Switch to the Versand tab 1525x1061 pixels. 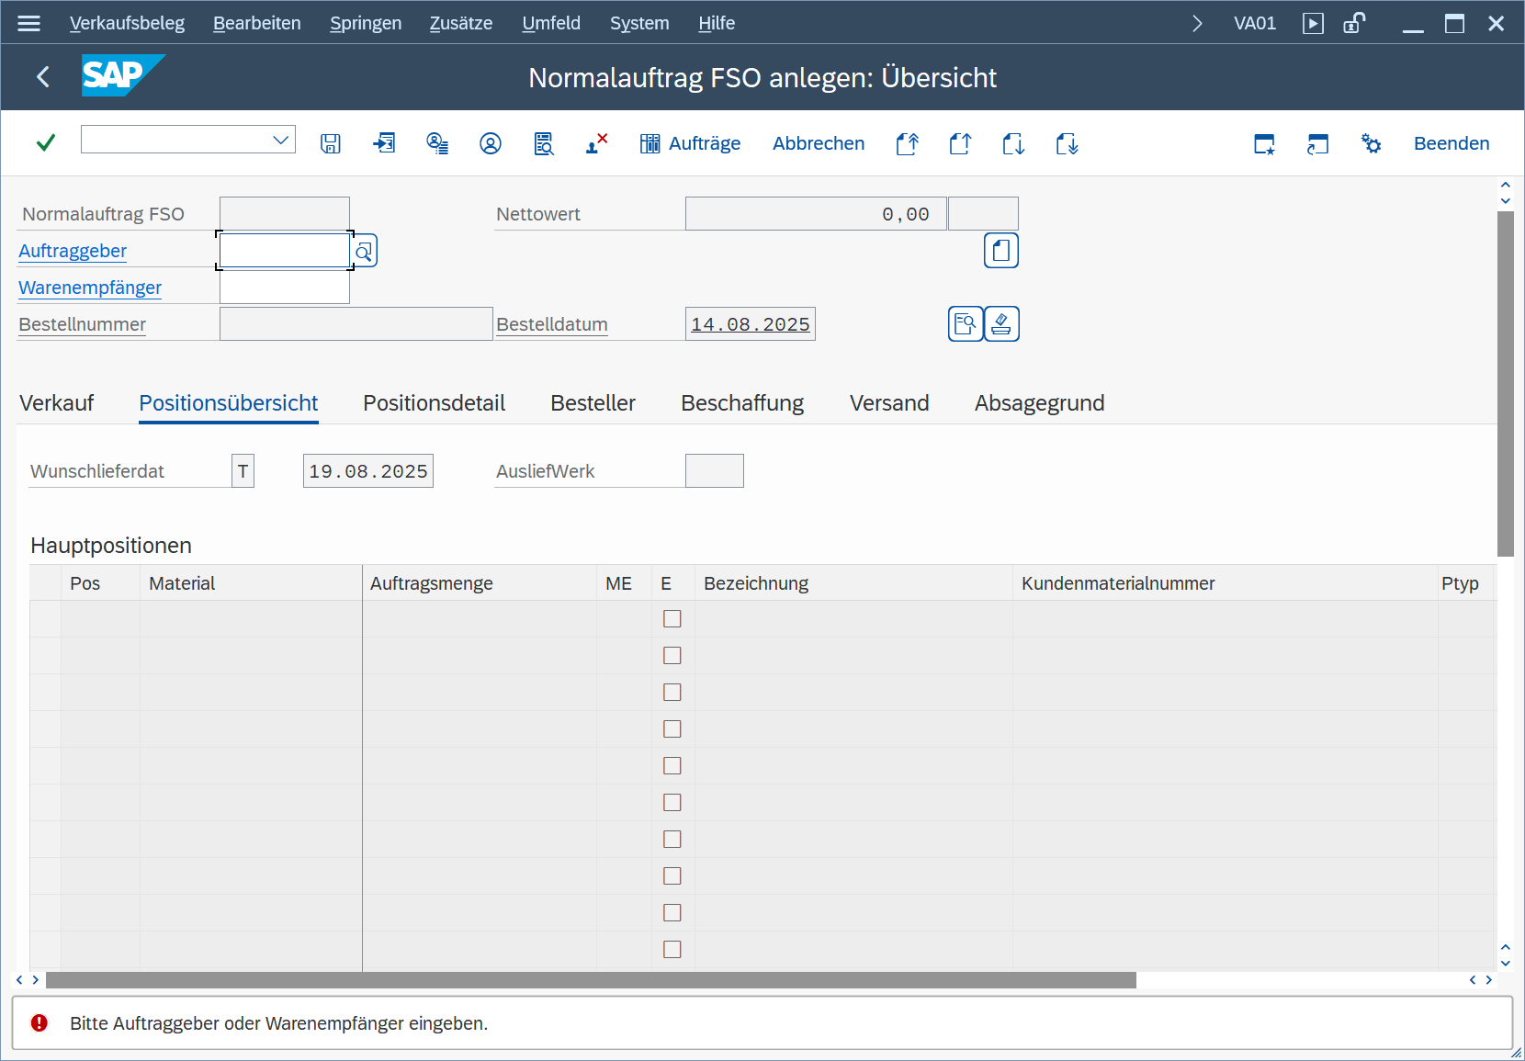coord(888,403)
